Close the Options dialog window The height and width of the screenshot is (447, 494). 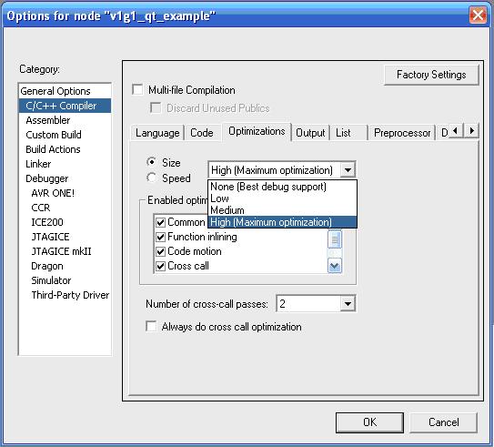point(478,15)
